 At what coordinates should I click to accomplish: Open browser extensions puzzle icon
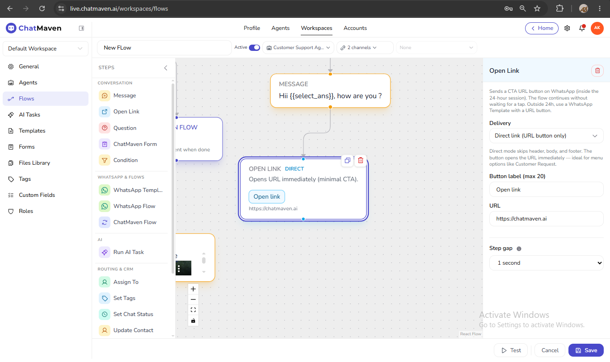(x=560, y=8)
